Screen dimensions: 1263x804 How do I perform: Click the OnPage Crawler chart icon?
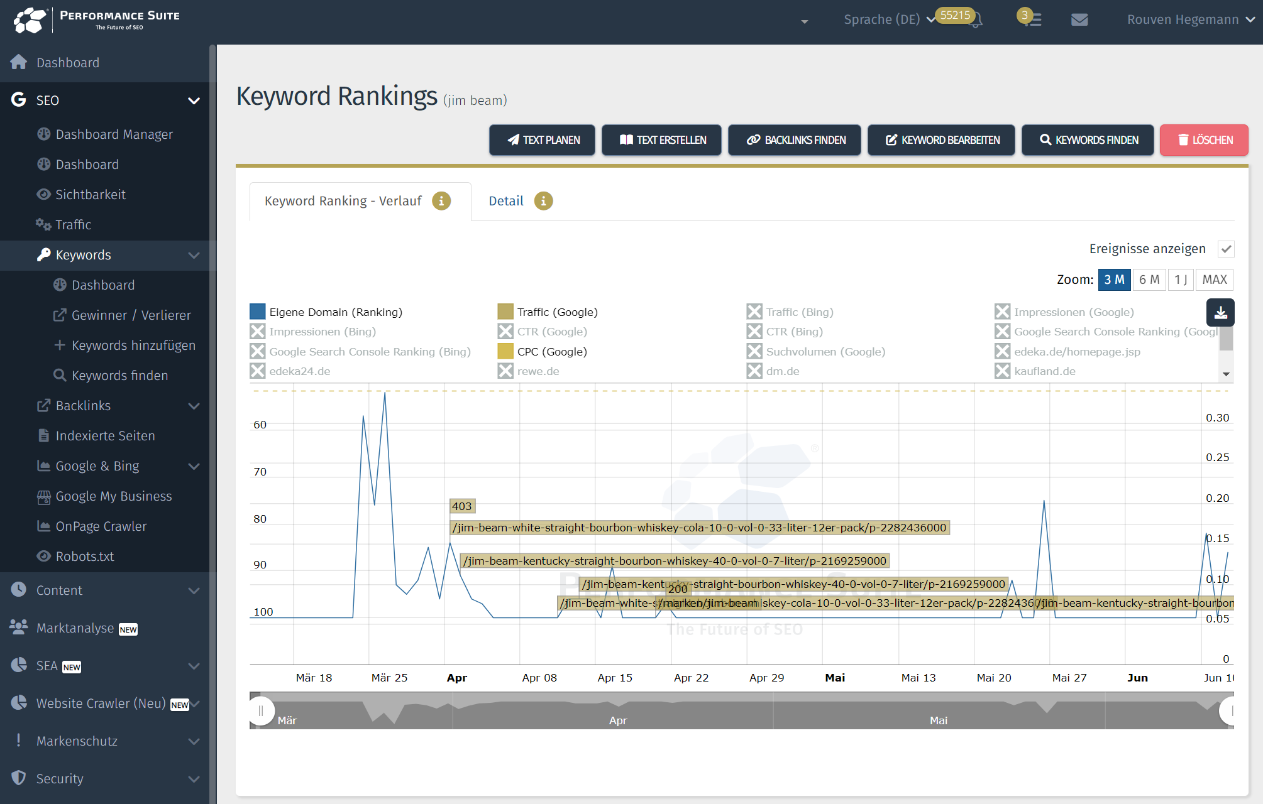click(x=43, y=526)
